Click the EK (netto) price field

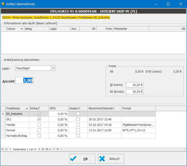[135, 85]
